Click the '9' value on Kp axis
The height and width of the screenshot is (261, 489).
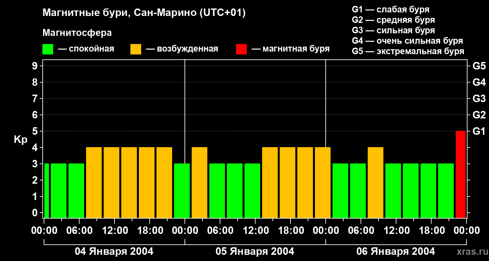pyautogui.click(x=36, y=66)
